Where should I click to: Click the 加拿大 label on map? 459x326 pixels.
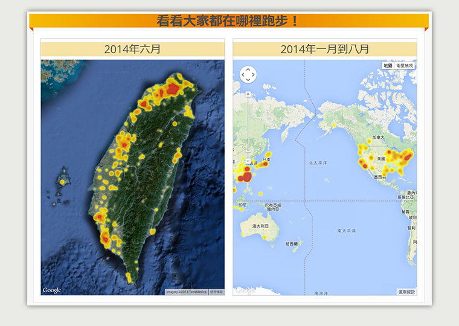(x=378, y=137)
